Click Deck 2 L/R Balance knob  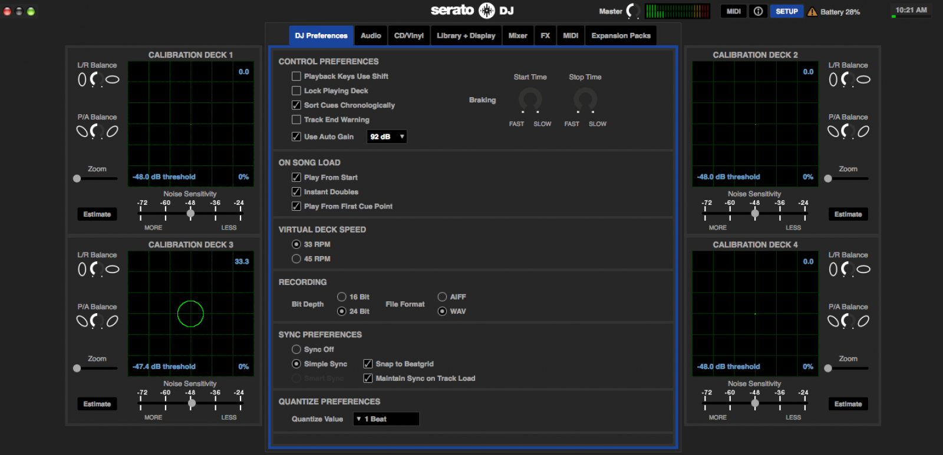(846, 79)
